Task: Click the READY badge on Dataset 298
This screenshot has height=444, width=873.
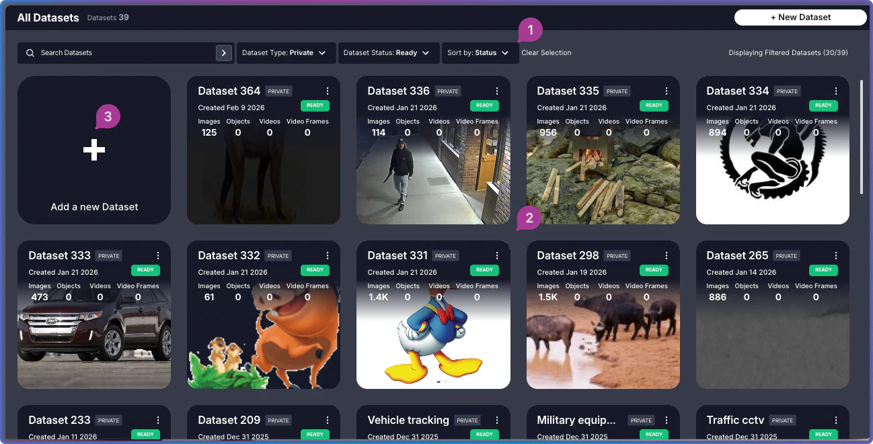Action: click(654, 270)
